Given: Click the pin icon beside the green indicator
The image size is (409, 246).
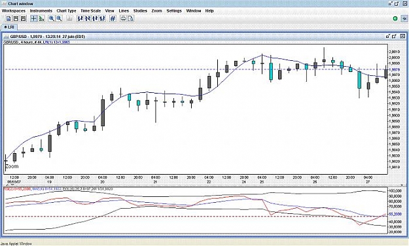Looking at the screenshot, I should point(404,19).
